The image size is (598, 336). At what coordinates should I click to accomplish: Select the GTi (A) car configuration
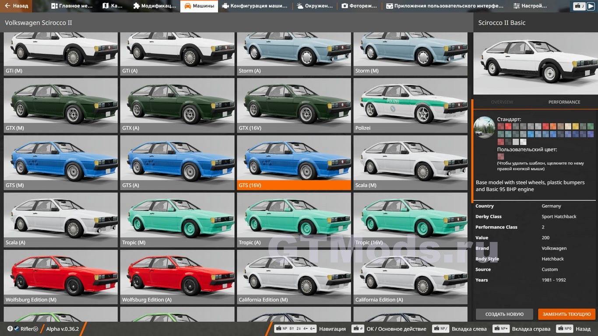click(x=177, y=54)
